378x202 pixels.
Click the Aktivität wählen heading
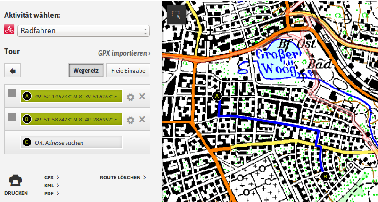(32, 16)
